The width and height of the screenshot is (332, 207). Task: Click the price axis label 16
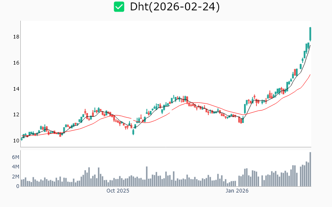[16, 63]
